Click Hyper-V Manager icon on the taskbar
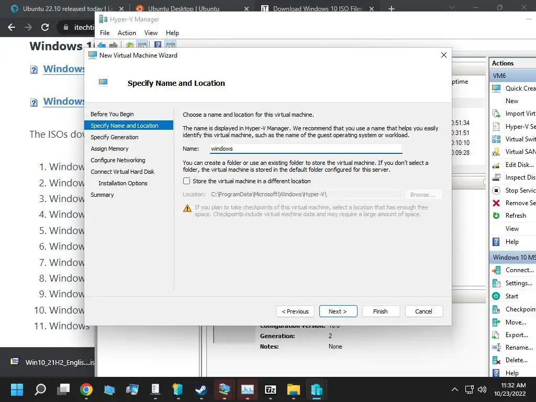536x402 pixels. (317, 389)
